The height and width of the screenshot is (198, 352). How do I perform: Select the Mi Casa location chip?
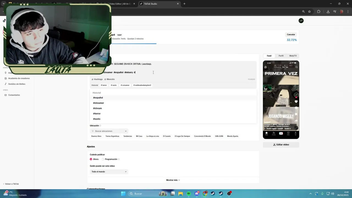pos(139,136)
